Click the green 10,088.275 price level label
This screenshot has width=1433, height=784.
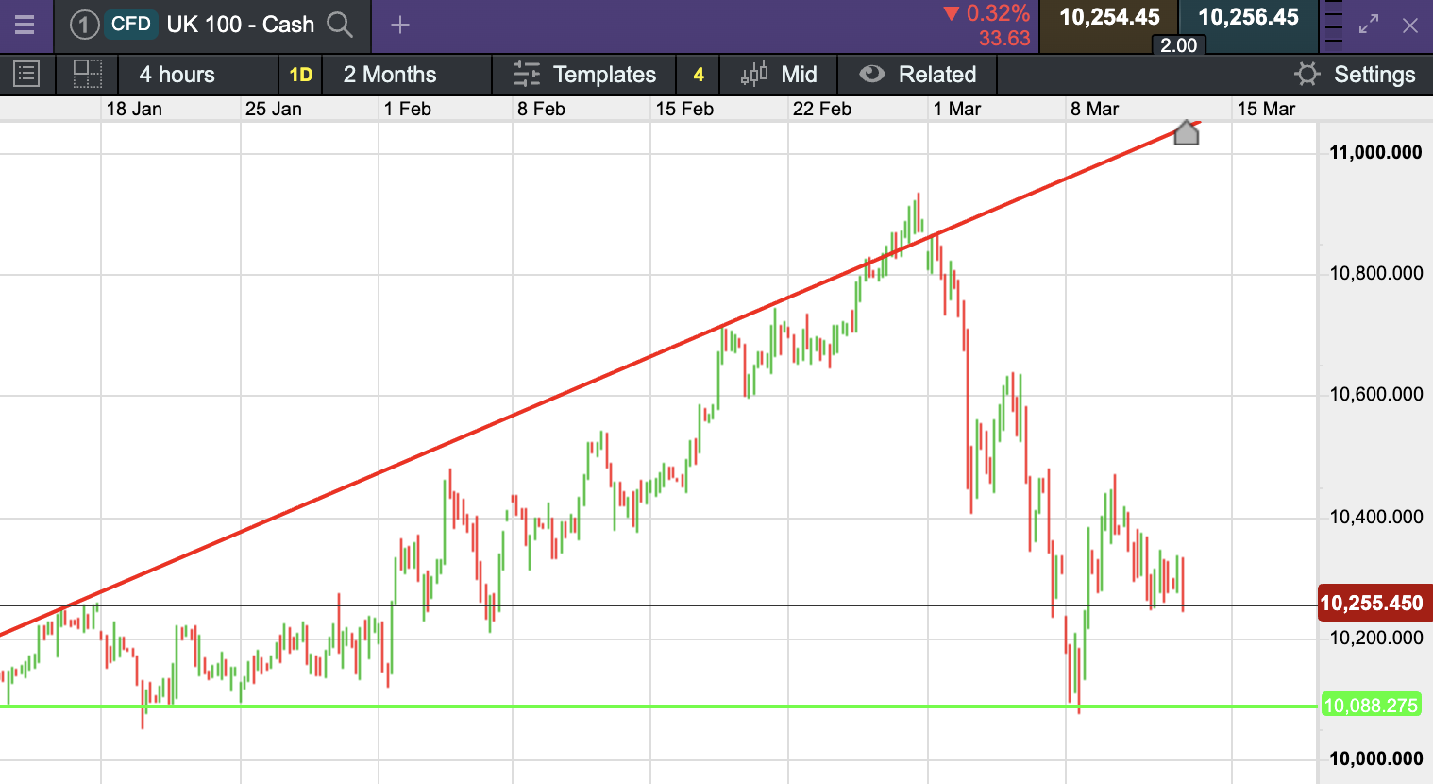[1371, 706]
